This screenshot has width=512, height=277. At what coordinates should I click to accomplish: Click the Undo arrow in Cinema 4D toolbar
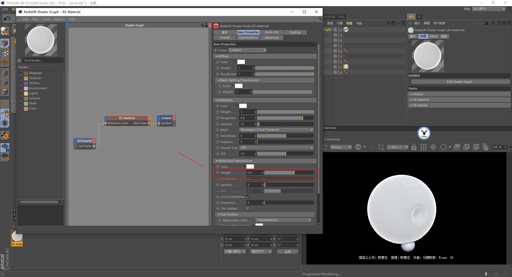coord(7,18)
